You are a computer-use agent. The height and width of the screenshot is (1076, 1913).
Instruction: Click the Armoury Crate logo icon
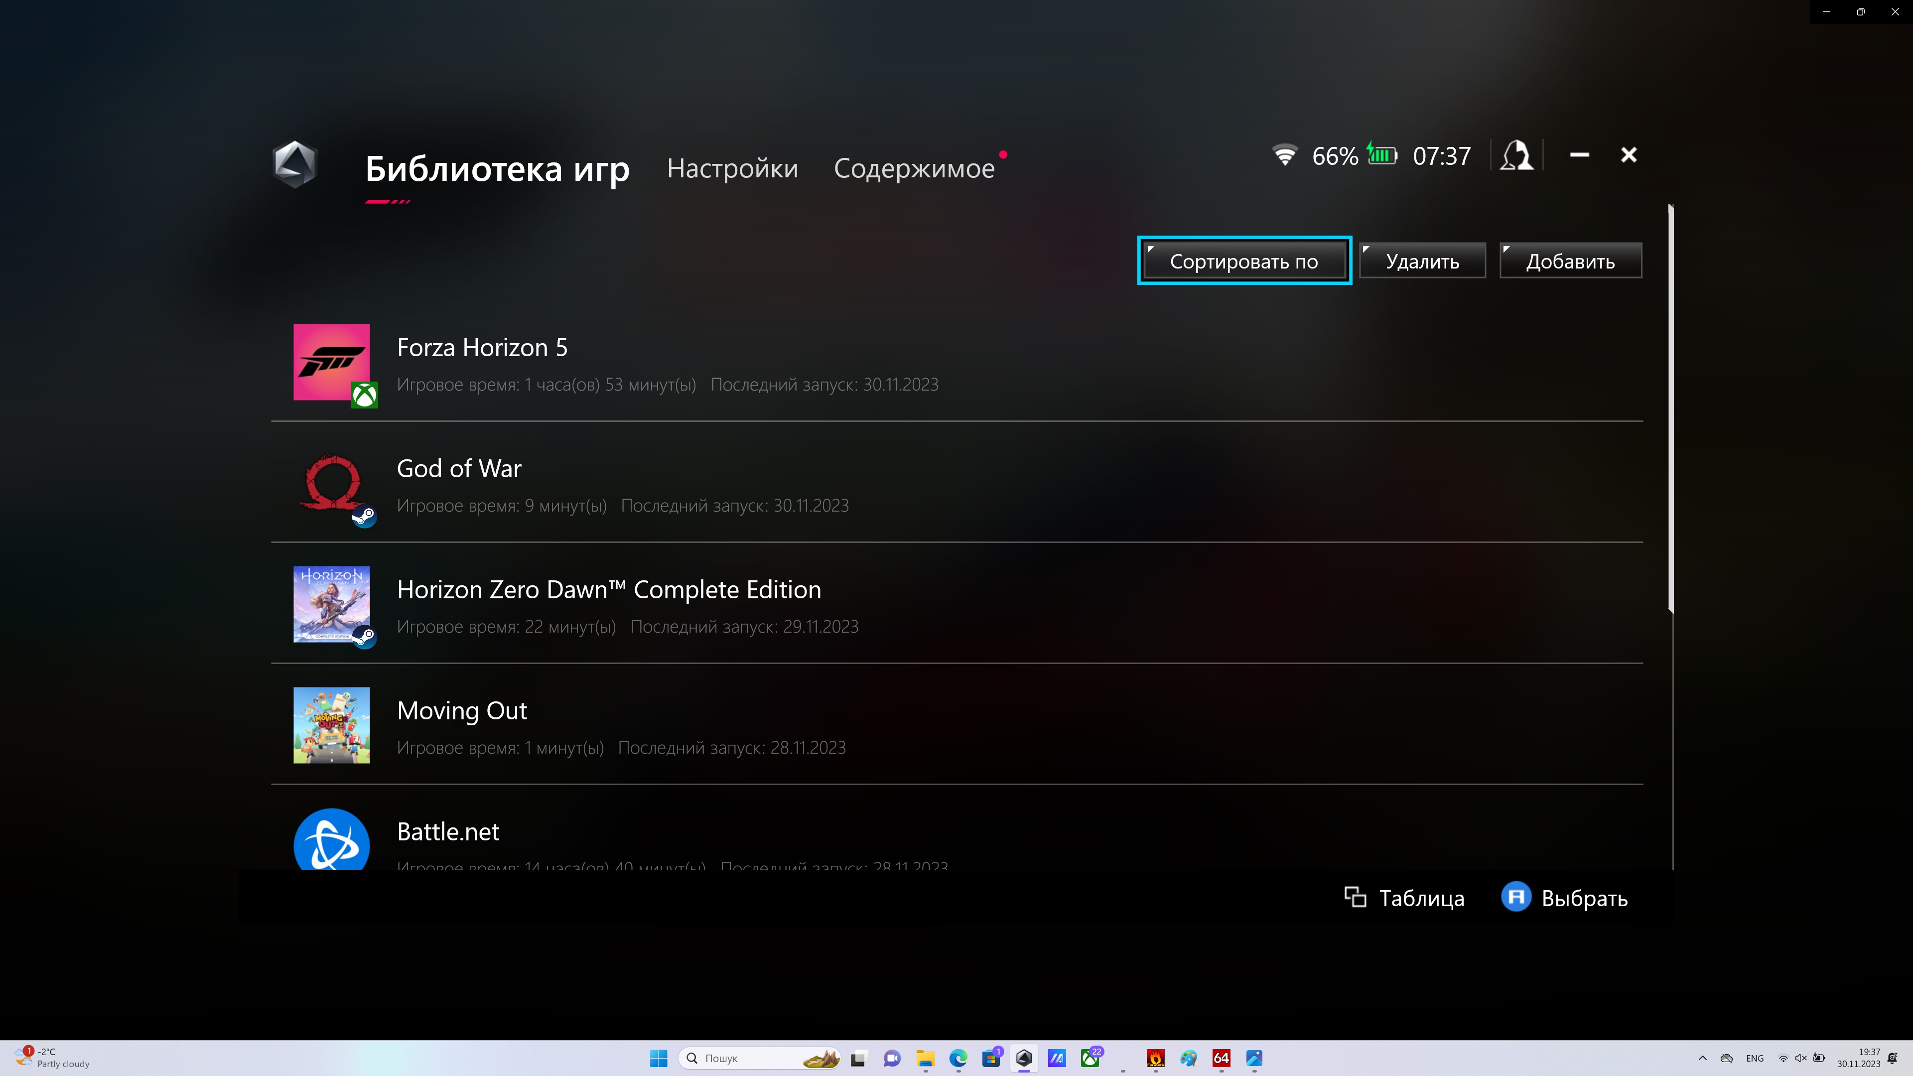click(295, 164)
